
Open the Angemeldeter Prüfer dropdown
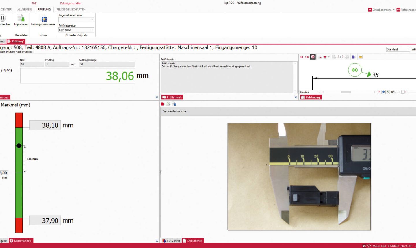coord(76,19)
